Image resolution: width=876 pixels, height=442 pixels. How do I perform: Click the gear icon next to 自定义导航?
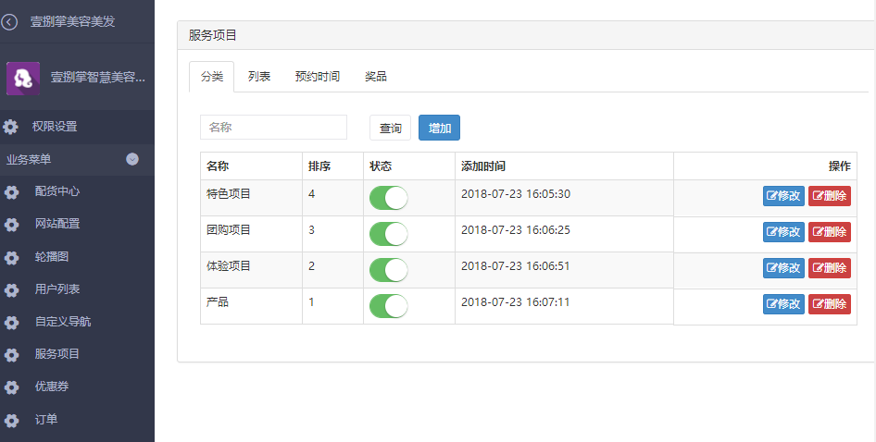[x=12, y=323]
